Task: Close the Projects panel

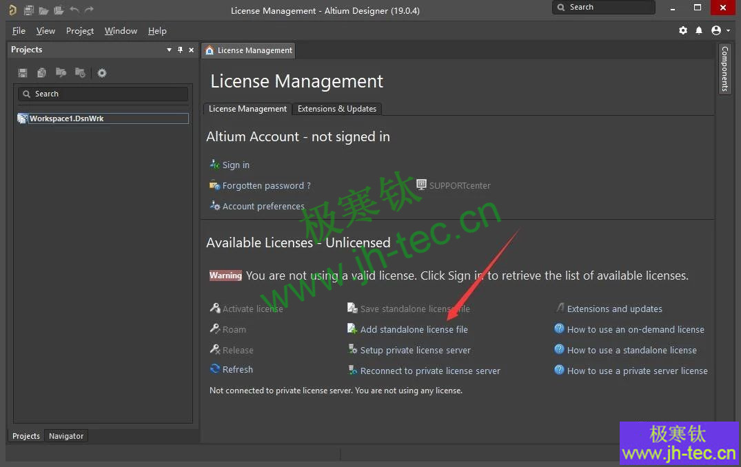Action: (x=192, y=50)
